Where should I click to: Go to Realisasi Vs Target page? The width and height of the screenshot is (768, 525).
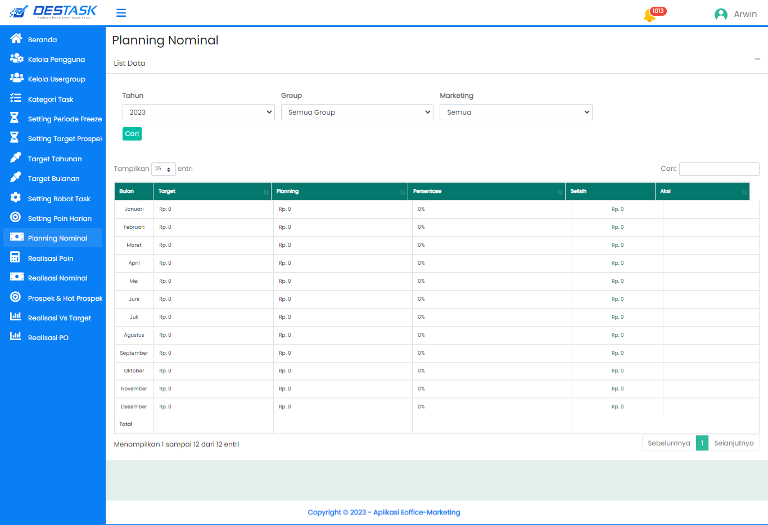[59, 318]
